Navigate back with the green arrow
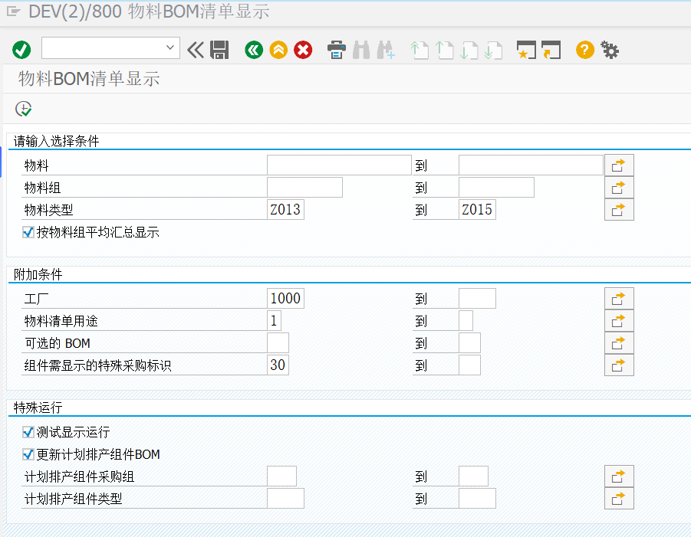Screen dimensions: 691x537 [254, 50]
